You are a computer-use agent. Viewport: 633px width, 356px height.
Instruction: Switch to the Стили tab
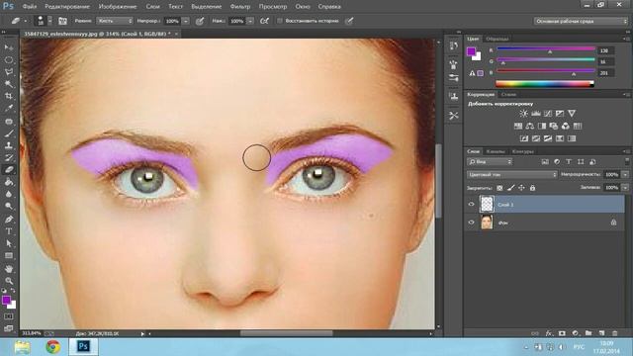[x=508, y=95]
